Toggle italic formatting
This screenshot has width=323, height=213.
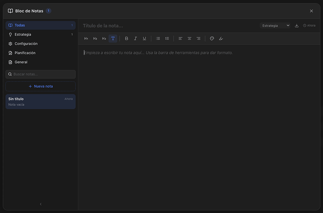click(135, 38)
